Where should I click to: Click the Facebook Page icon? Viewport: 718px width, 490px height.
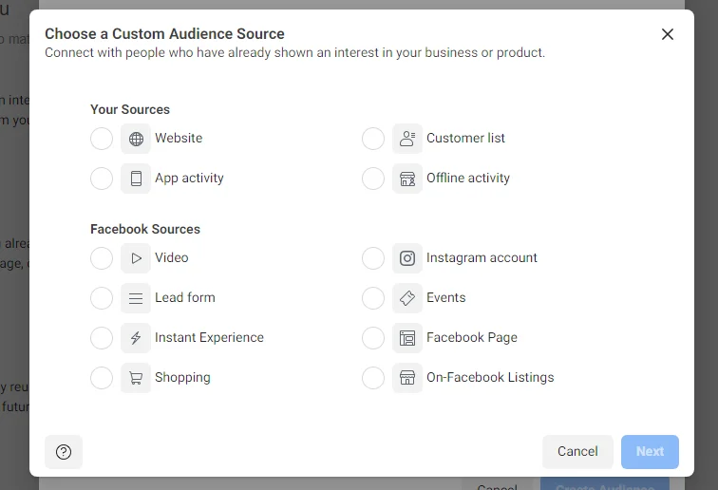pyautogui.click(x=407, y=338)
